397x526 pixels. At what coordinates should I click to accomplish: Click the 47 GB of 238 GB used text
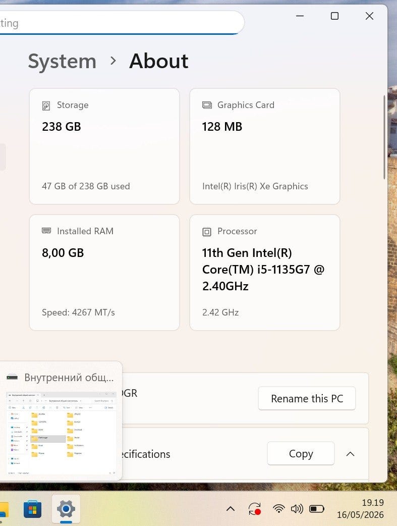coord(86,186)
